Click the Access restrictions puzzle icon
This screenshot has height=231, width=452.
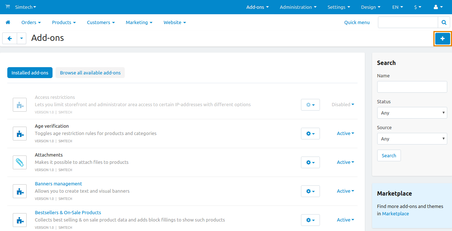click(20, 104)
